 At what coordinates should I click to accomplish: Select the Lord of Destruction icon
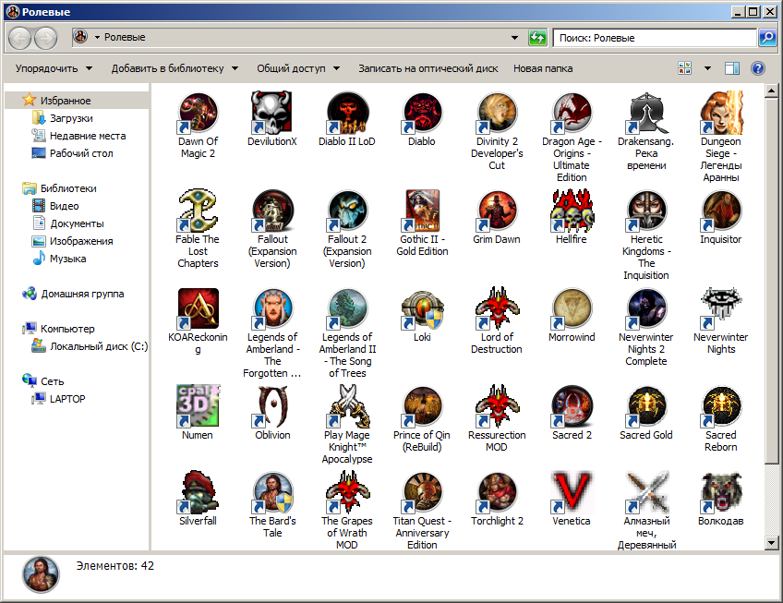(x=497, y=308)
